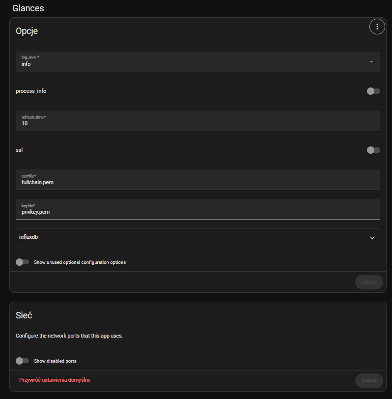Toggle Show unused optional configuration options
392x399 pixels.
click(x=23, y=262)
